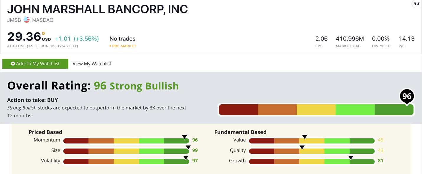Click the Market Cap value 410.996M
The image size is (422, 174).
(x=350, y=39)
